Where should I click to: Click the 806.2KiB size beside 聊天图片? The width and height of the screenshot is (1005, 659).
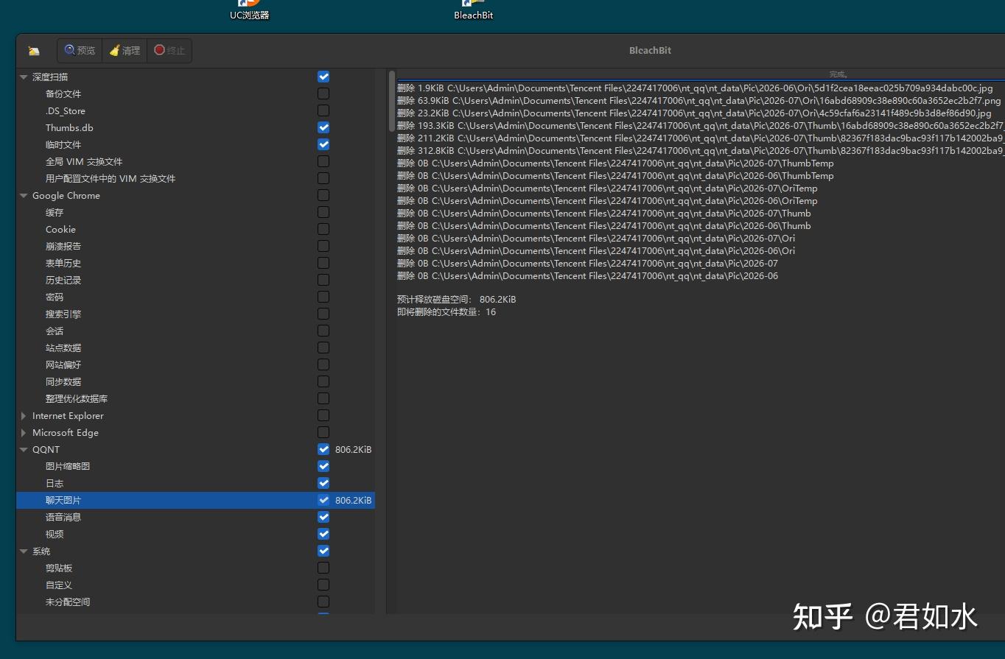point(354,501)
